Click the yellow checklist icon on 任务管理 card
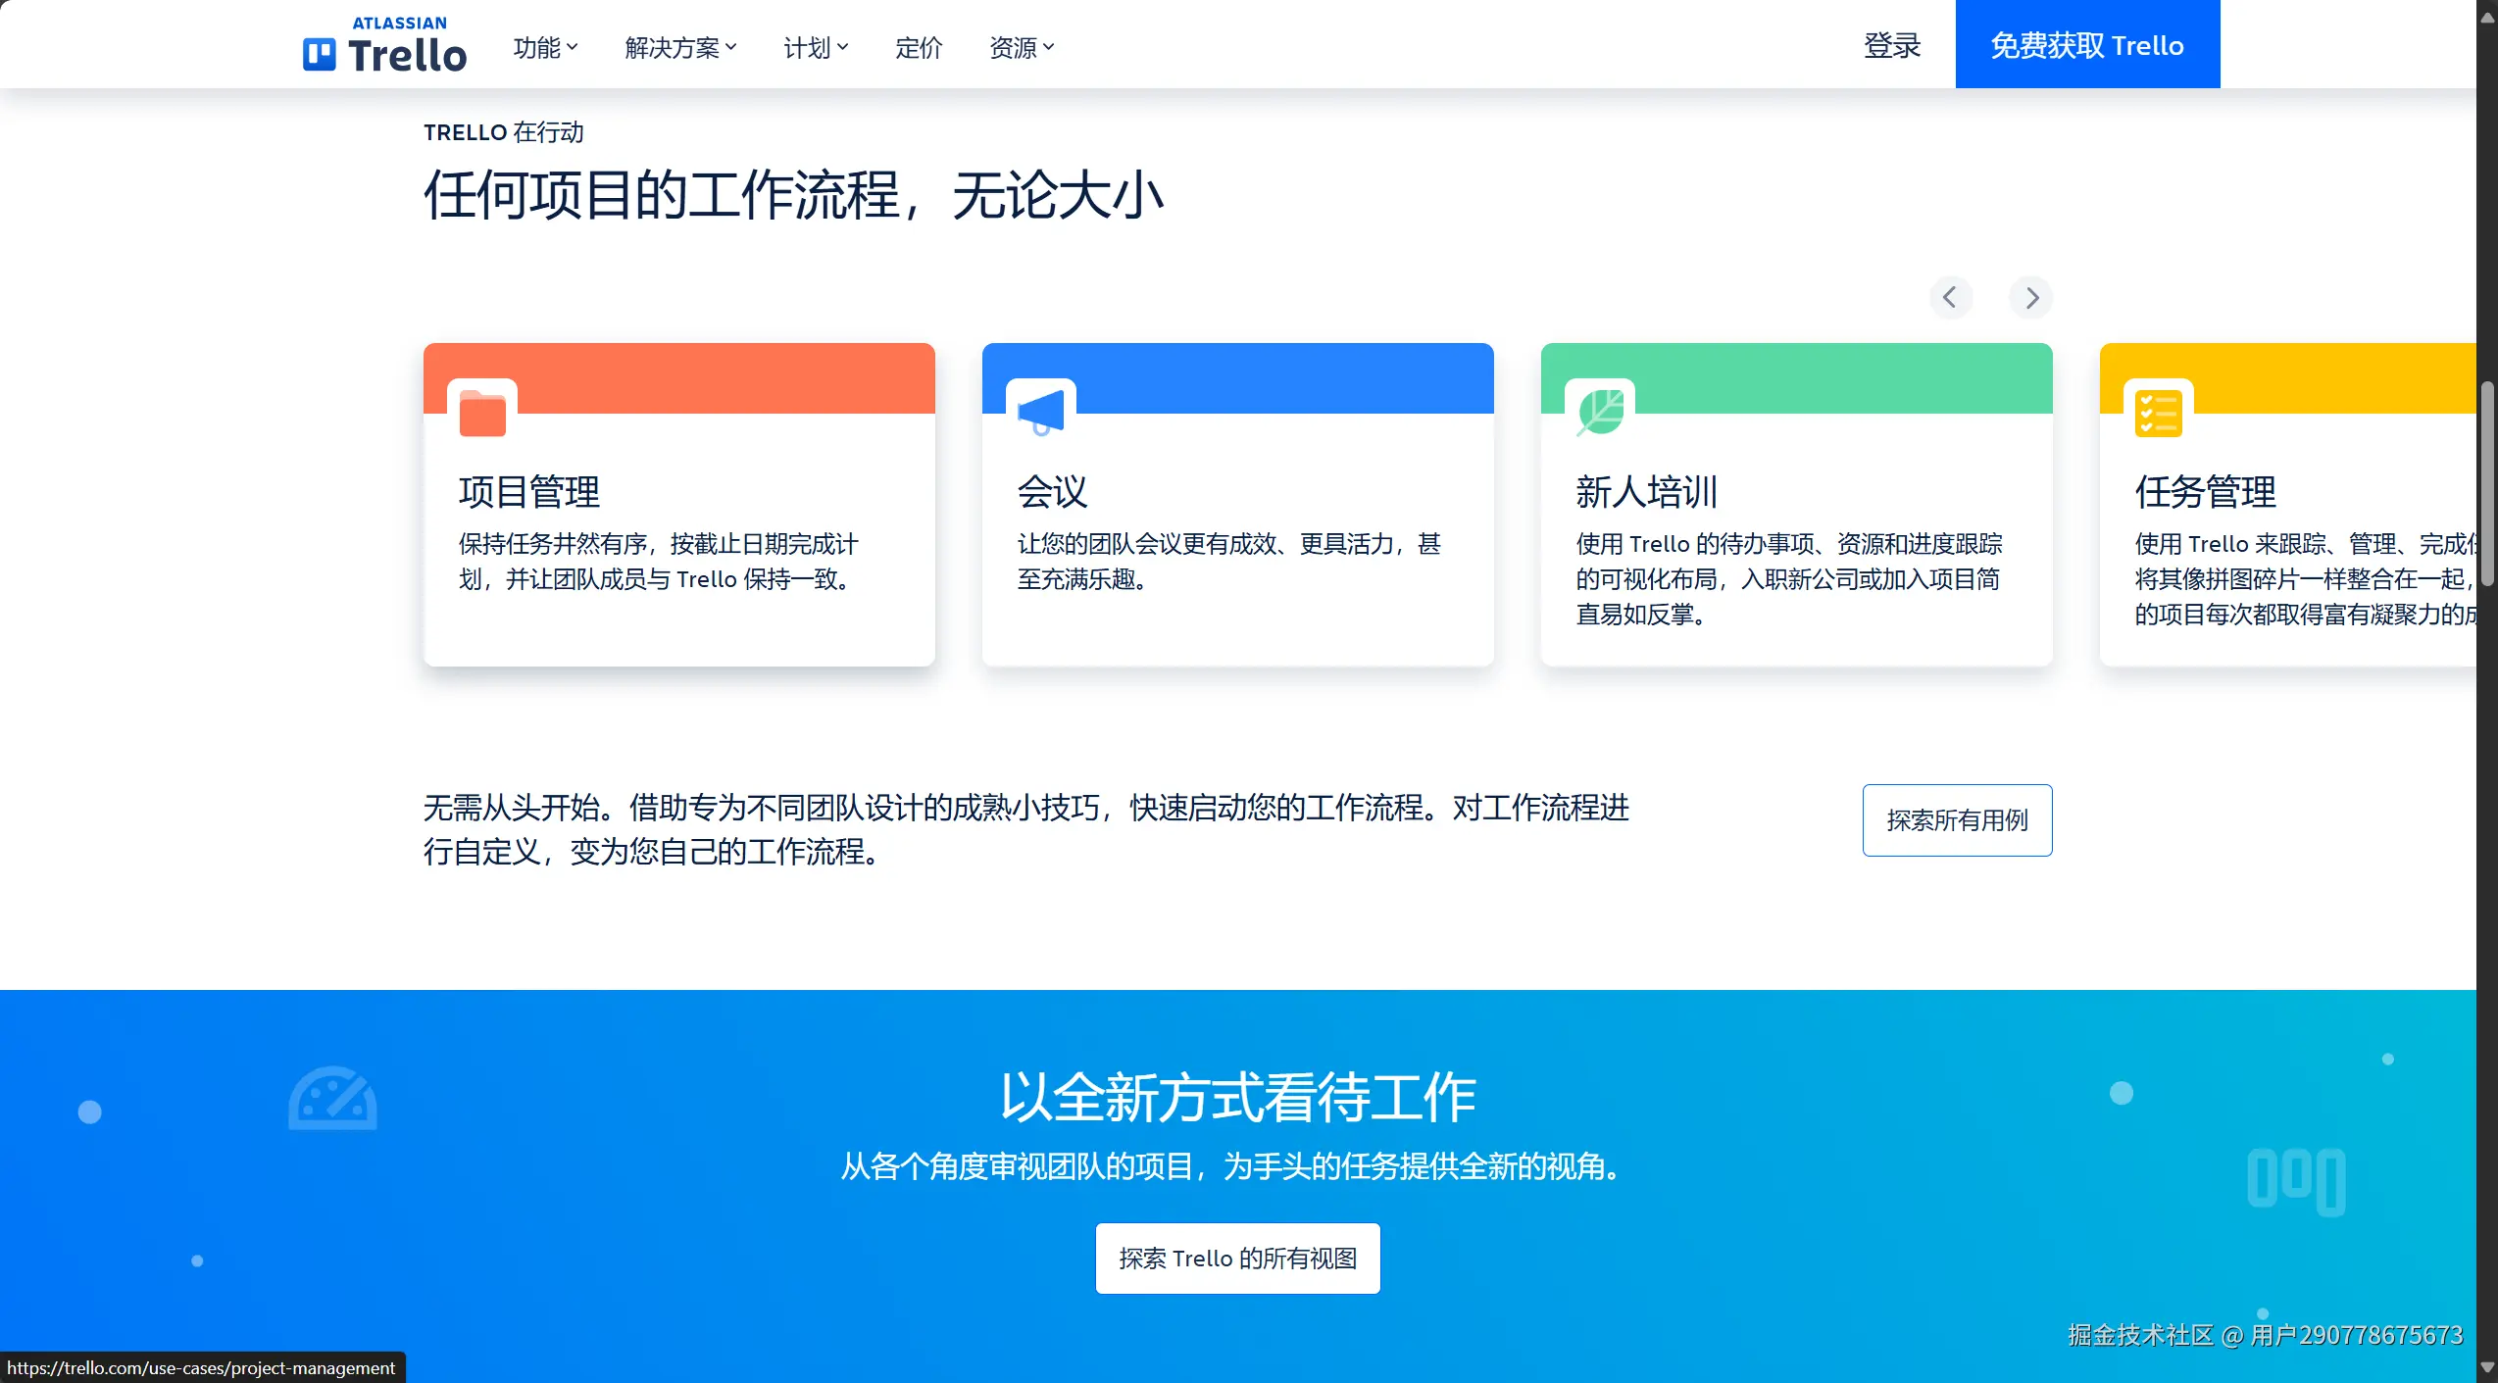 click(2159, 414)
